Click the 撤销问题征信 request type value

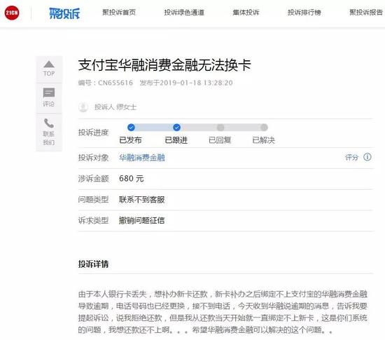pyautogui.click(x=142, y=220)
